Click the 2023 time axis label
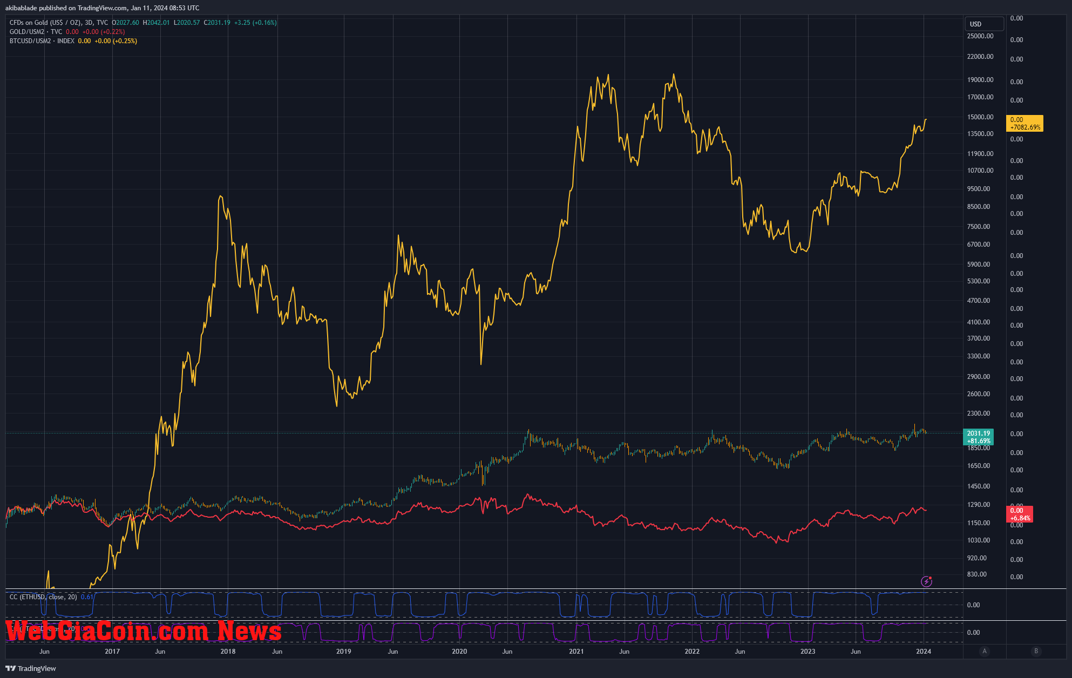The height and width of the screenshot is (678, 1072). 808,652
